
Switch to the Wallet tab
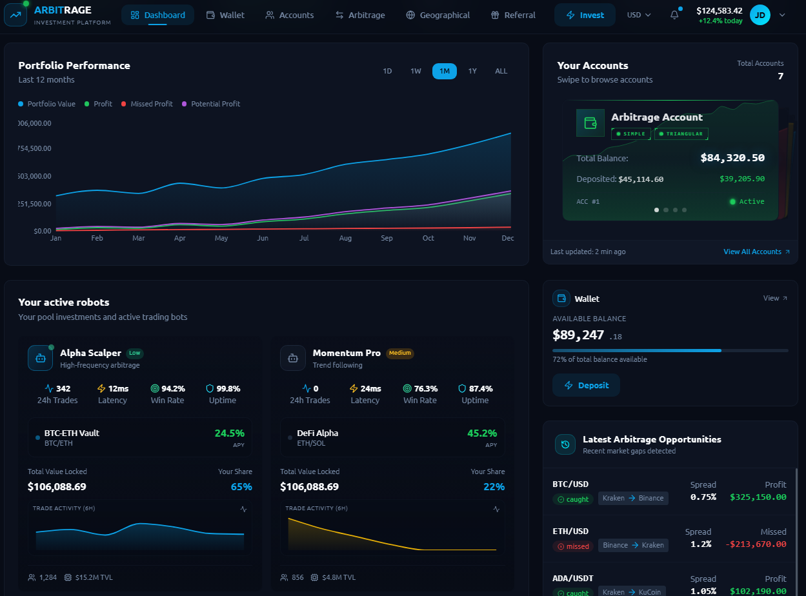click(x=225, y=15)
